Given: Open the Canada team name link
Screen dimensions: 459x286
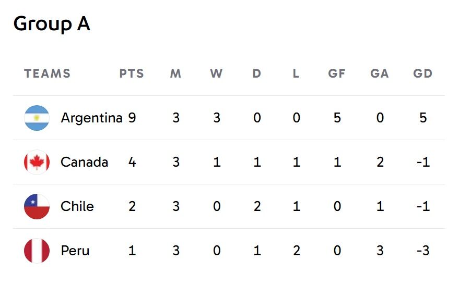Looking at the screenshot, I should [x=84, y=162].
